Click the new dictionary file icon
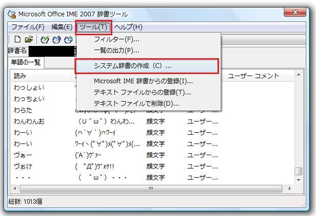 pyautogui.click(x=18, y=39)
